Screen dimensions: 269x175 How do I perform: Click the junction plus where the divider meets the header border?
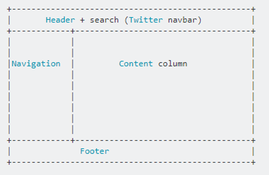click(73, 31)
